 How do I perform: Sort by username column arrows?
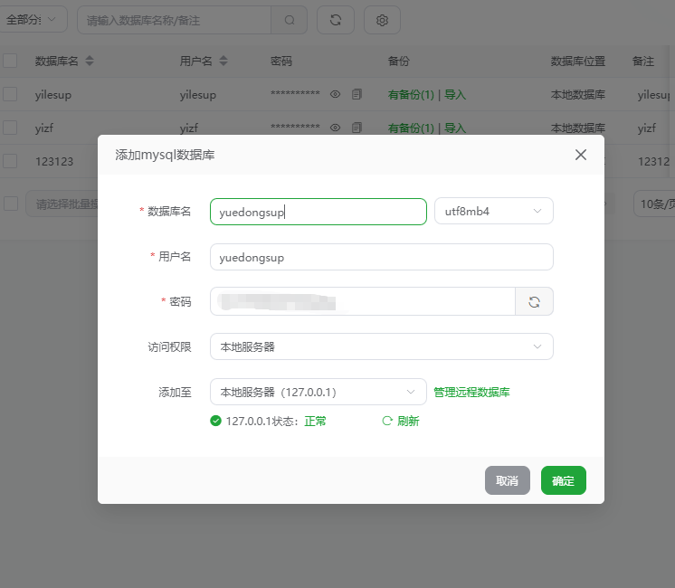(223, 62)
